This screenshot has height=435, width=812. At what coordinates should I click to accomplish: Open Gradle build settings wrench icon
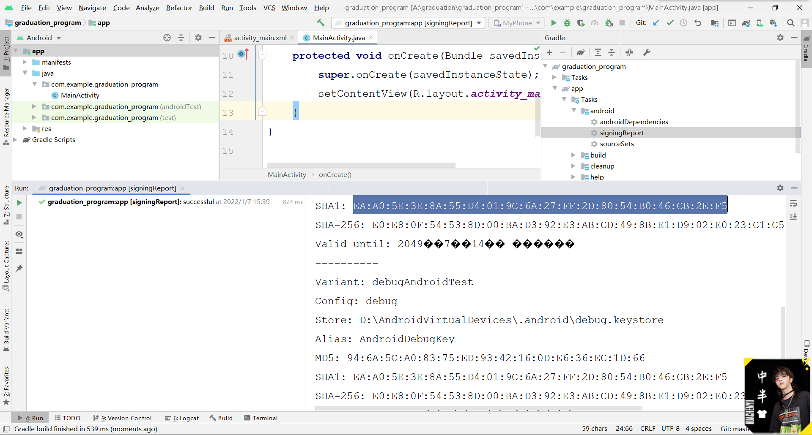pos(647,52)
